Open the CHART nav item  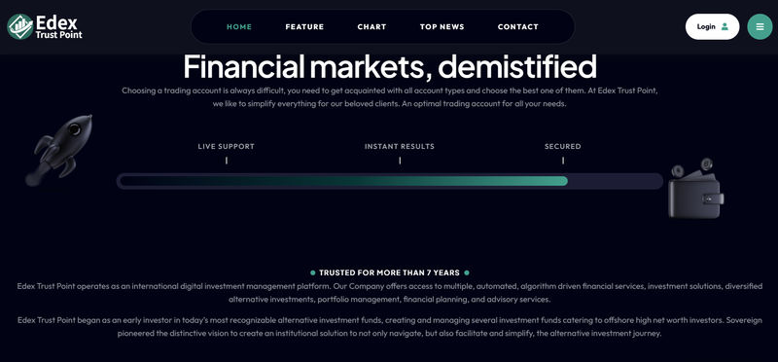pyautogui.click(x=371, y=27)
